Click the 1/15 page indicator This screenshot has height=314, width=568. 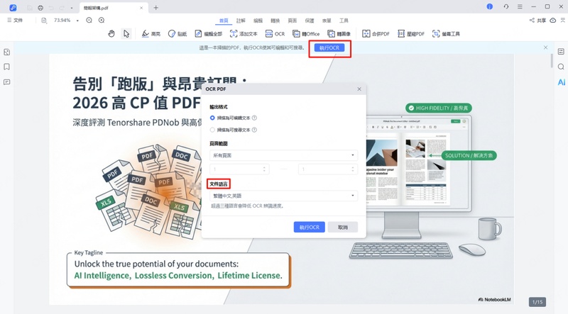click(537, 302)
